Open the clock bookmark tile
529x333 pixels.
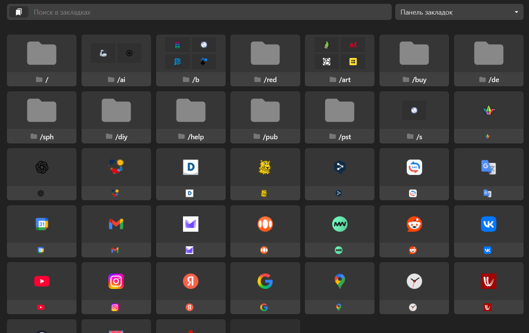tap(414, 281)
